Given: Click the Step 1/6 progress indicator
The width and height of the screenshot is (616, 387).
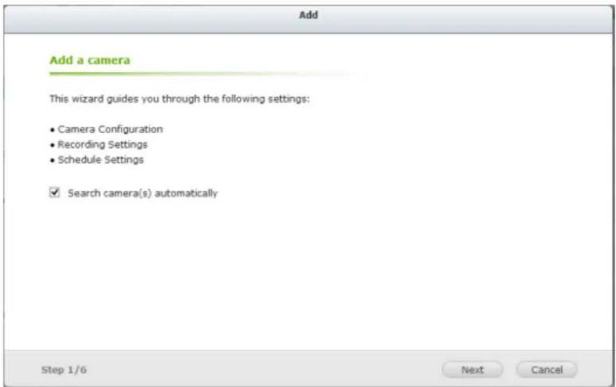Looking at the screenshot, I should tap(64, 370).
